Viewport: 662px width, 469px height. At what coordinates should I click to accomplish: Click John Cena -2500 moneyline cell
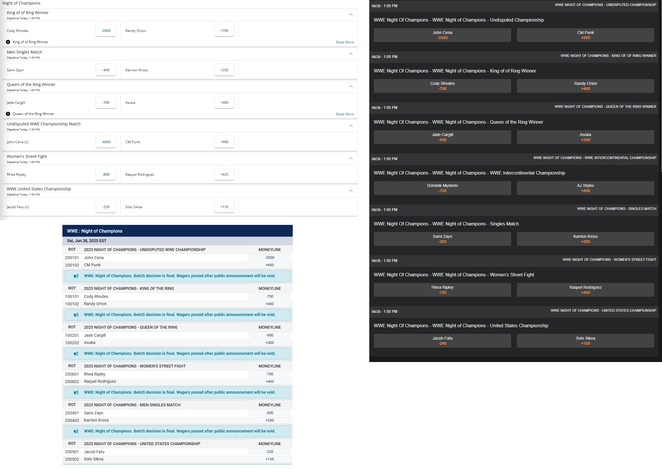(269, 258)
